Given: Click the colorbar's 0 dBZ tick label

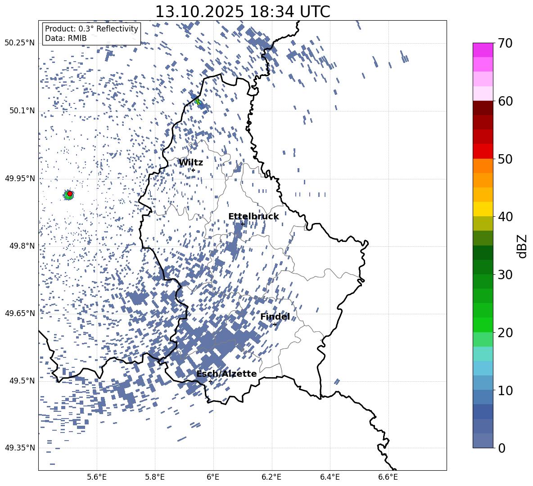Looking at the screenshot, I should point(502,448).
